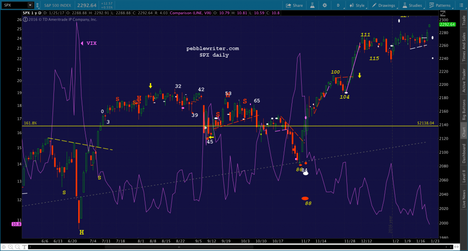
Task: Click the horizontal chart scrollbar thumb
Action: [x=179, y=247]
